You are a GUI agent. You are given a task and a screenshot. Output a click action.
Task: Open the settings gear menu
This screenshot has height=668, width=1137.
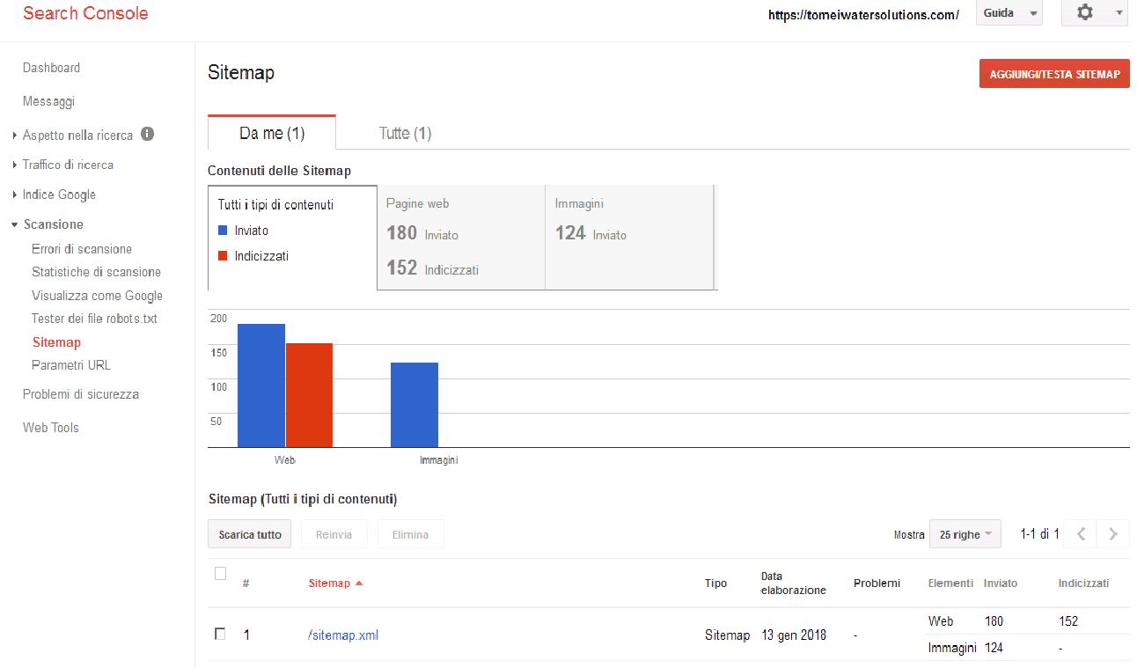[1095, 13]
